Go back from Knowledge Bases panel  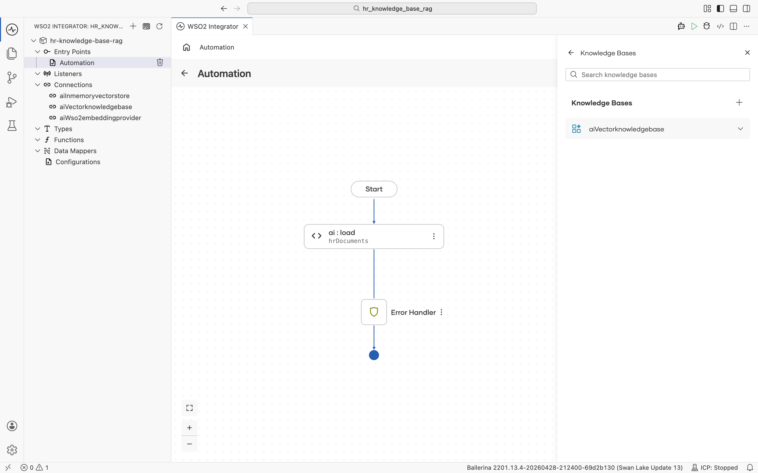click(x=571, y=53)
